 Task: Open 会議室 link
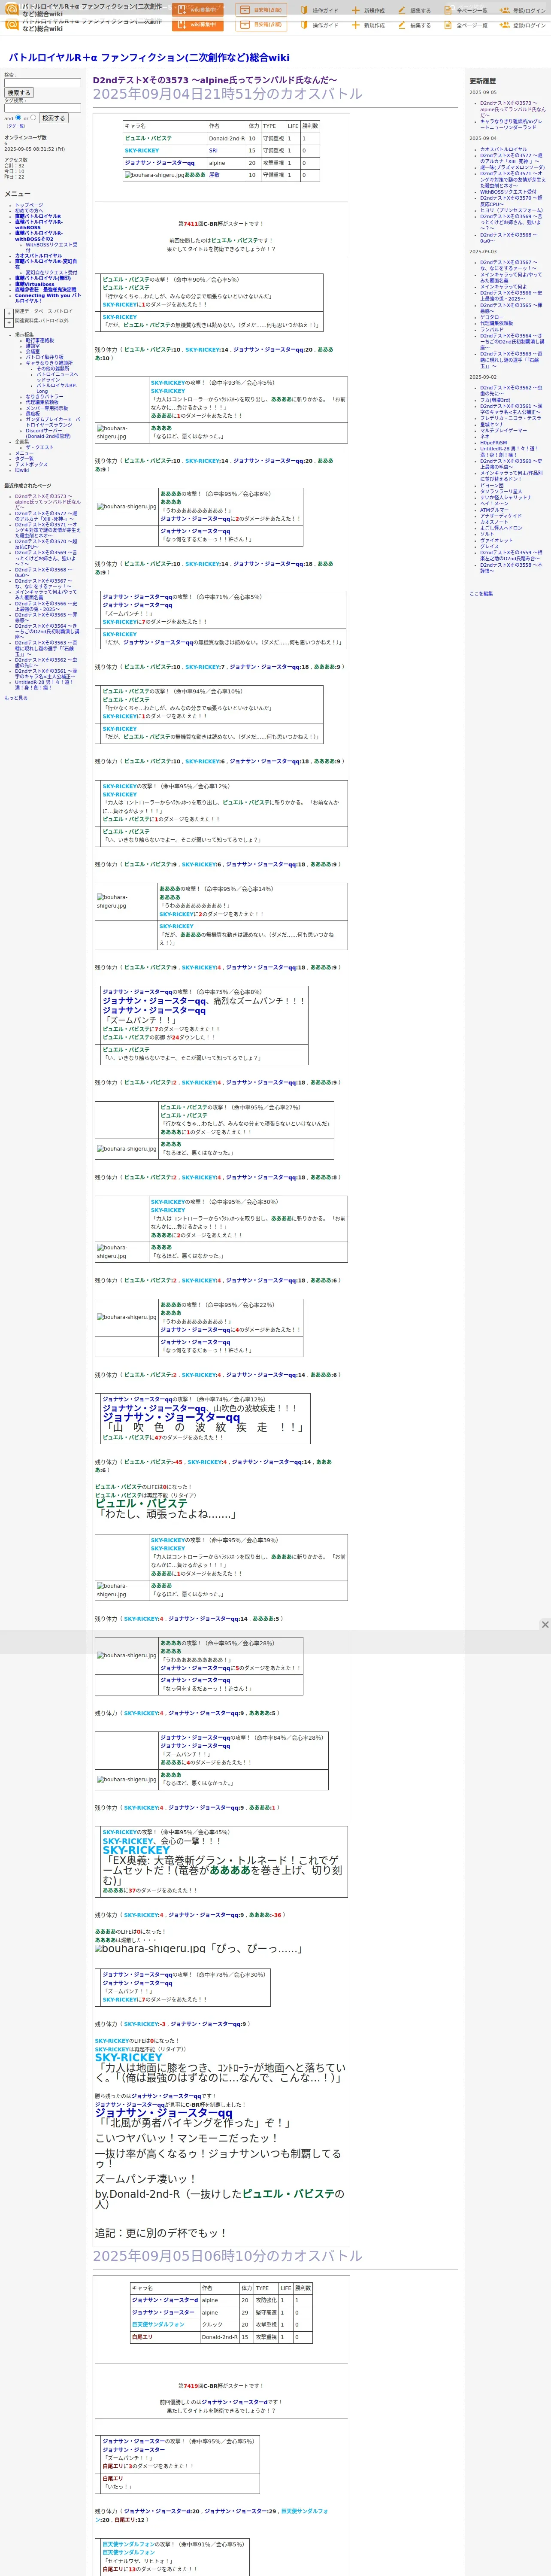33,352
